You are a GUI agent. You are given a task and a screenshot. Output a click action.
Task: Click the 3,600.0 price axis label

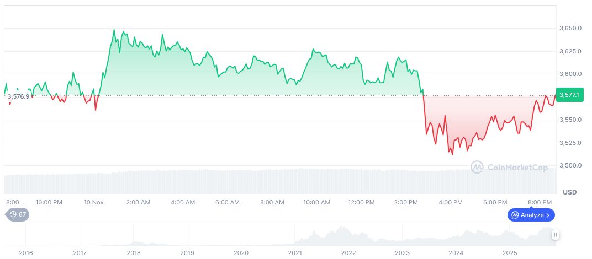[570, 74]
